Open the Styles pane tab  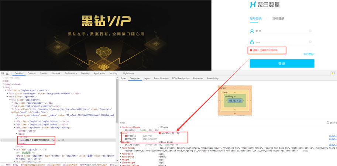click(x=123, y=78)
